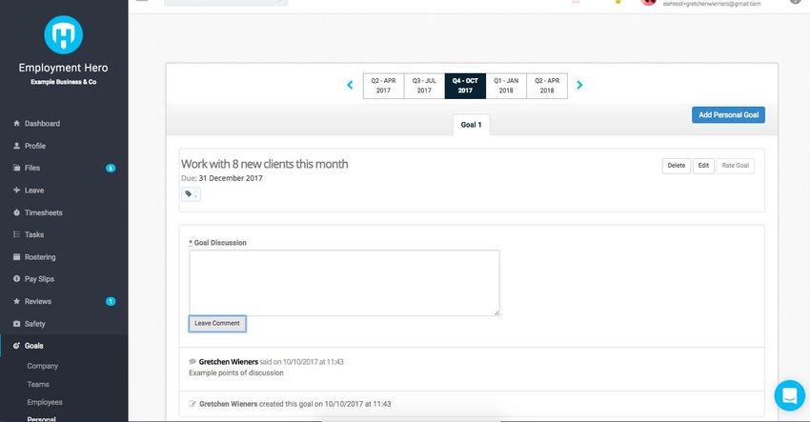Click the comment bubble icon beside Gretchen Wieners
The height and width of the screenshot is (422, 810).
coord(192,362)
